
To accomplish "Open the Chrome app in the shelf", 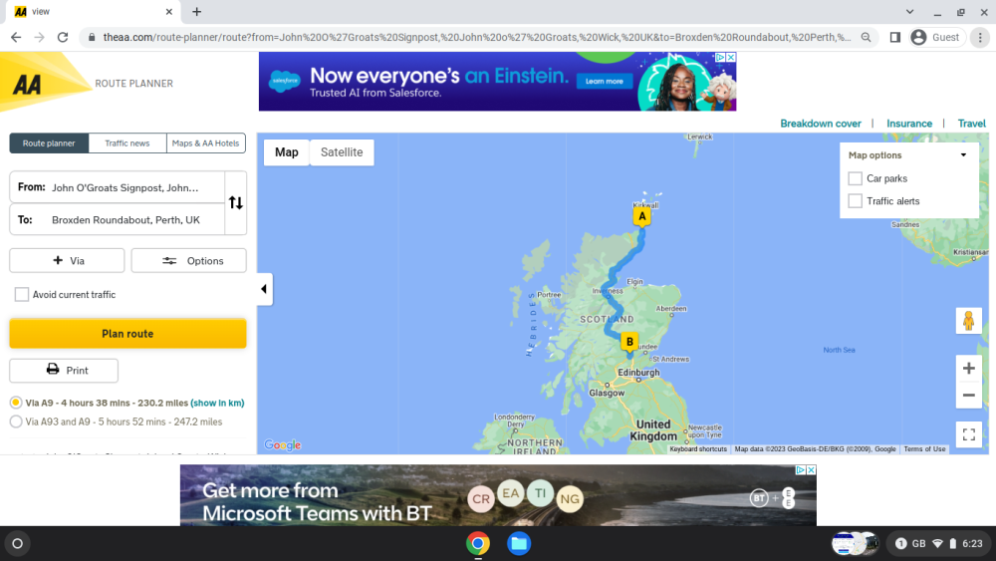I will 478,543.
